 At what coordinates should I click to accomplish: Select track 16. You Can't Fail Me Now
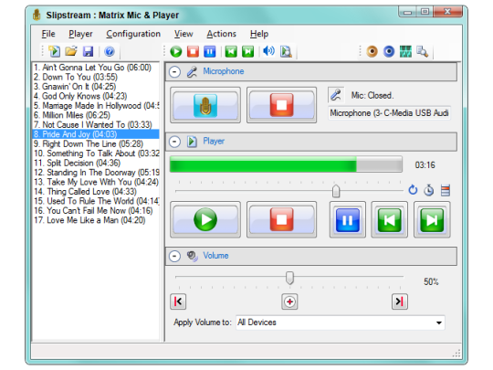coord(96,210)
